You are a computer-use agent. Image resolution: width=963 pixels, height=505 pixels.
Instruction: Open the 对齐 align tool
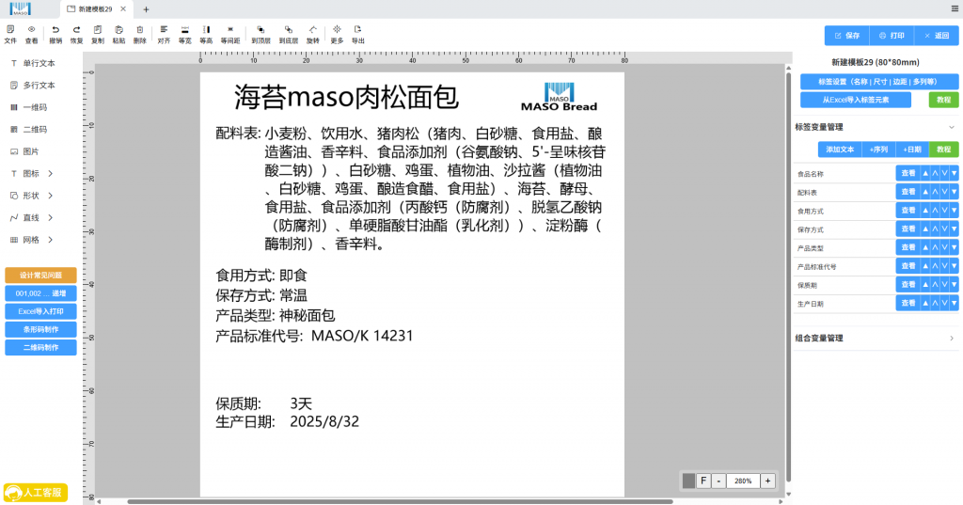[x=164, y=35]
